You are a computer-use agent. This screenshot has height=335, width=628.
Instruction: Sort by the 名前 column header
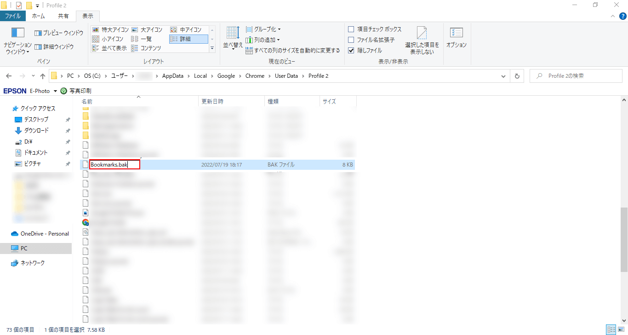139,101
